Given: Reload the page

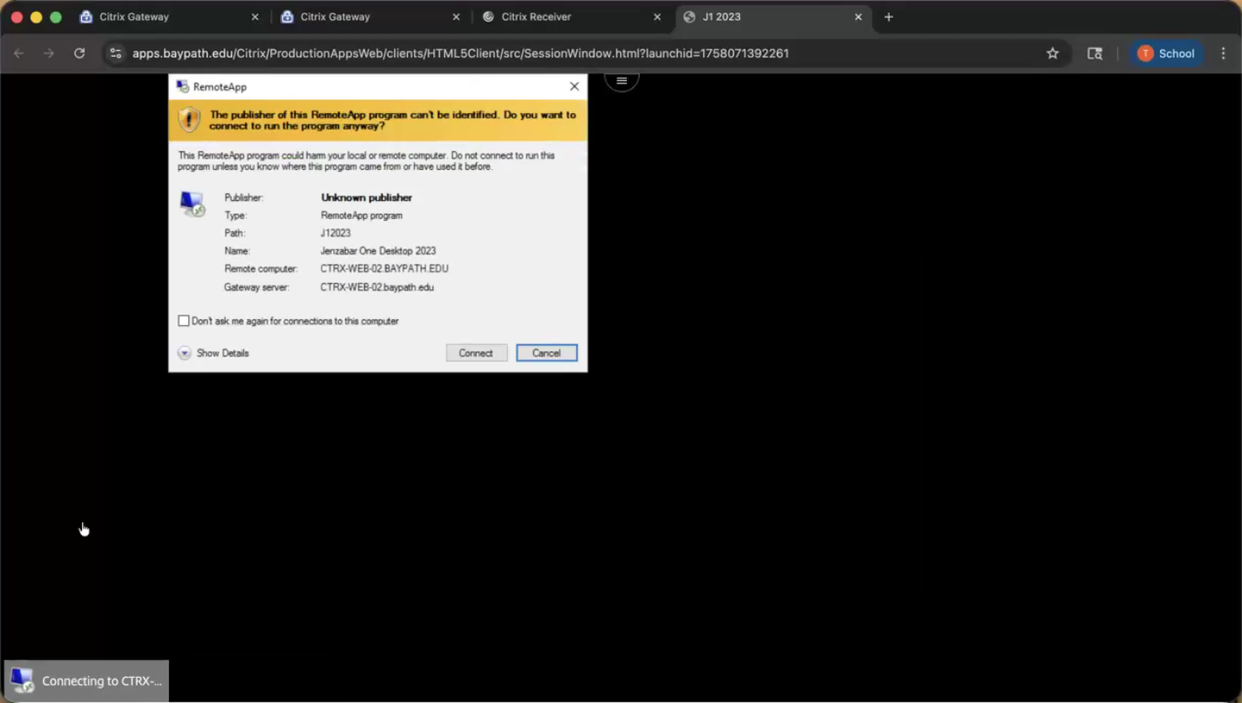Looking at the screenshot, I should point(79,53).
